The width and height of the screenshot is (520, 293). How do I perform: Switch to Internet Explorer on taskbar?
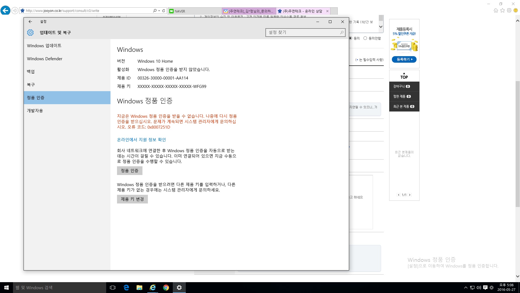point(153,288)
